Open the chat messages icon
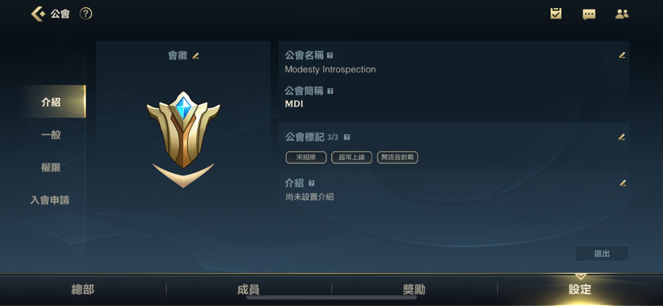663x306 pixels. point(589,14)
